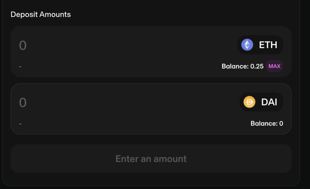Click the Ethereum diamond logo icon
The height and width of the screenshot is (189, 310).
click(x=247, y=45)
